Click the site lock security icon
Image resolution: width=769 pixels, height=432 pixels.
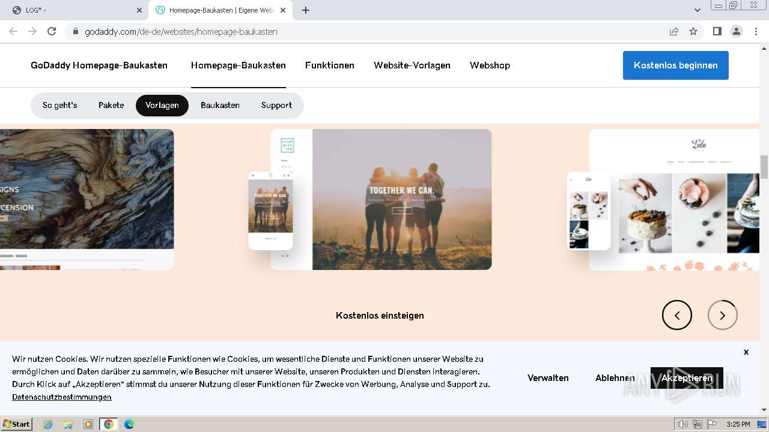coord(75,31)
